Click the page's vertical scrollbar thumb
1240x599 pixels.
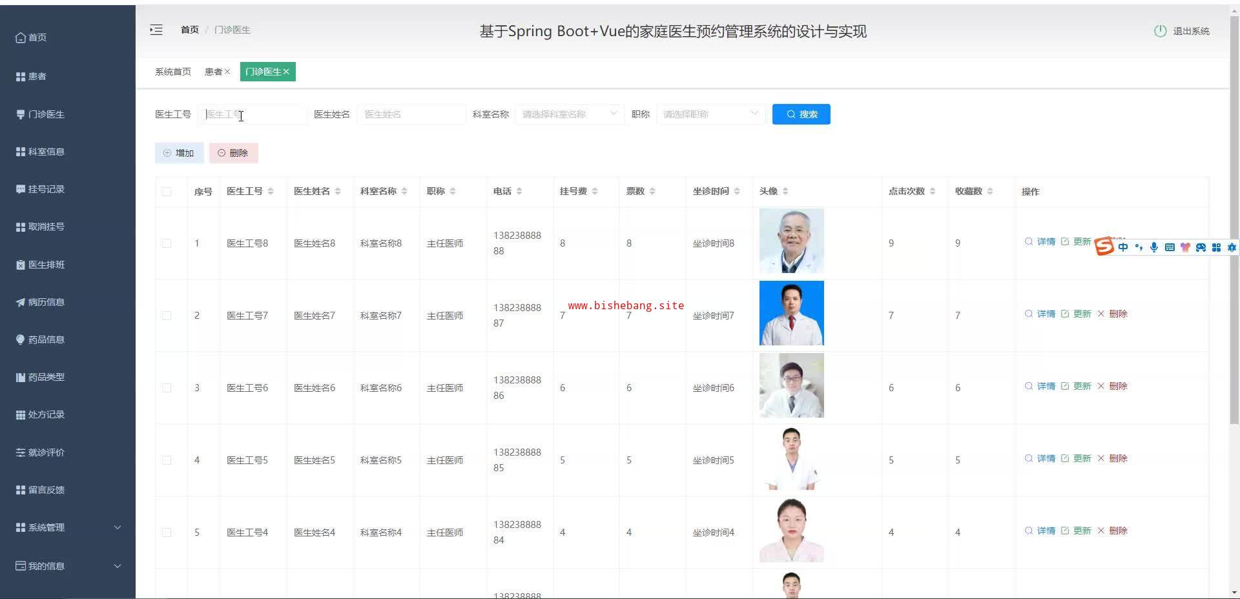[1234, 219]
